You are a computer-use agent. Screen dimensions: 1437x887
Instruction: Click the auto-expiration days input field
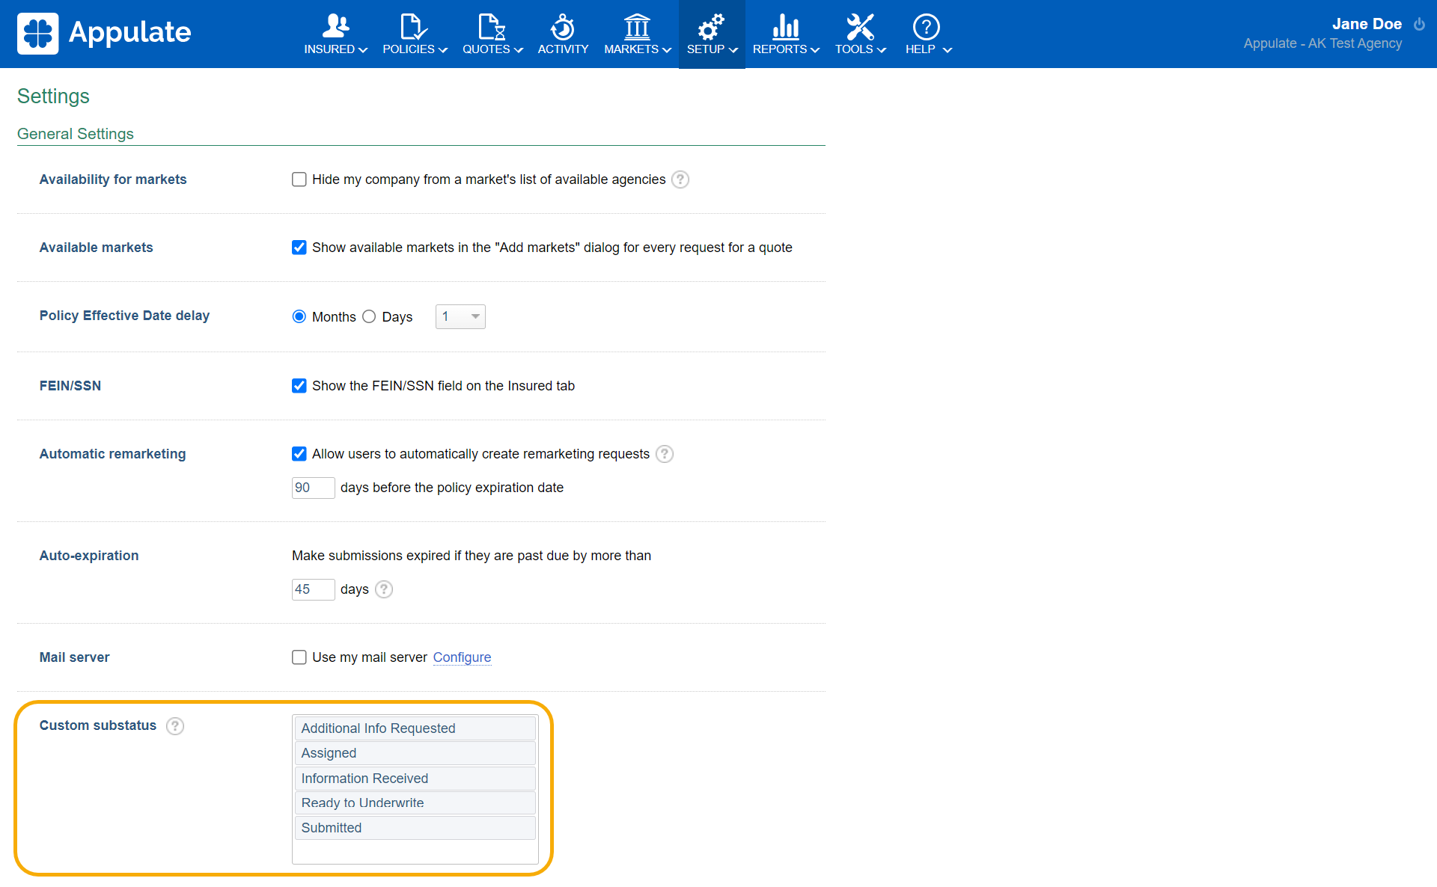312,589
